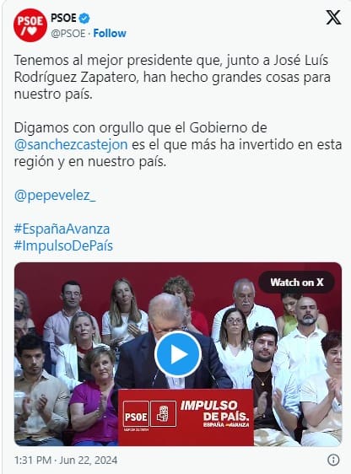Open the 1:31 PM · Jun 22, 2024 timestamp

tap(66, 461)
